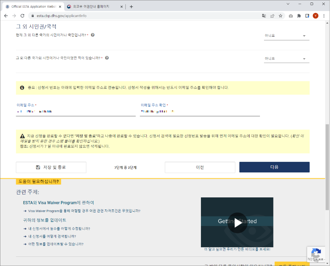Open 내 신청서를 어떻게 검색합니까? link
Viewport: 330px width, 266px height.
[x=52, y=237]
